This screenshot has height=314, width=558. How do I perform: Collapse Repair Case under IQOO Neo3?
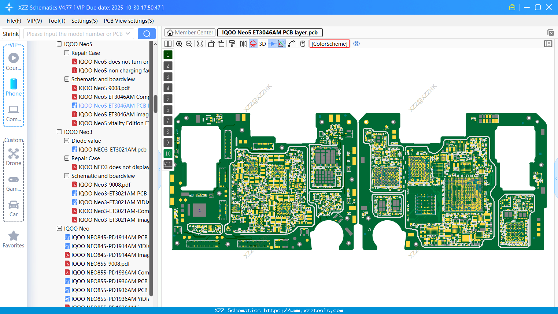point(67,158)
